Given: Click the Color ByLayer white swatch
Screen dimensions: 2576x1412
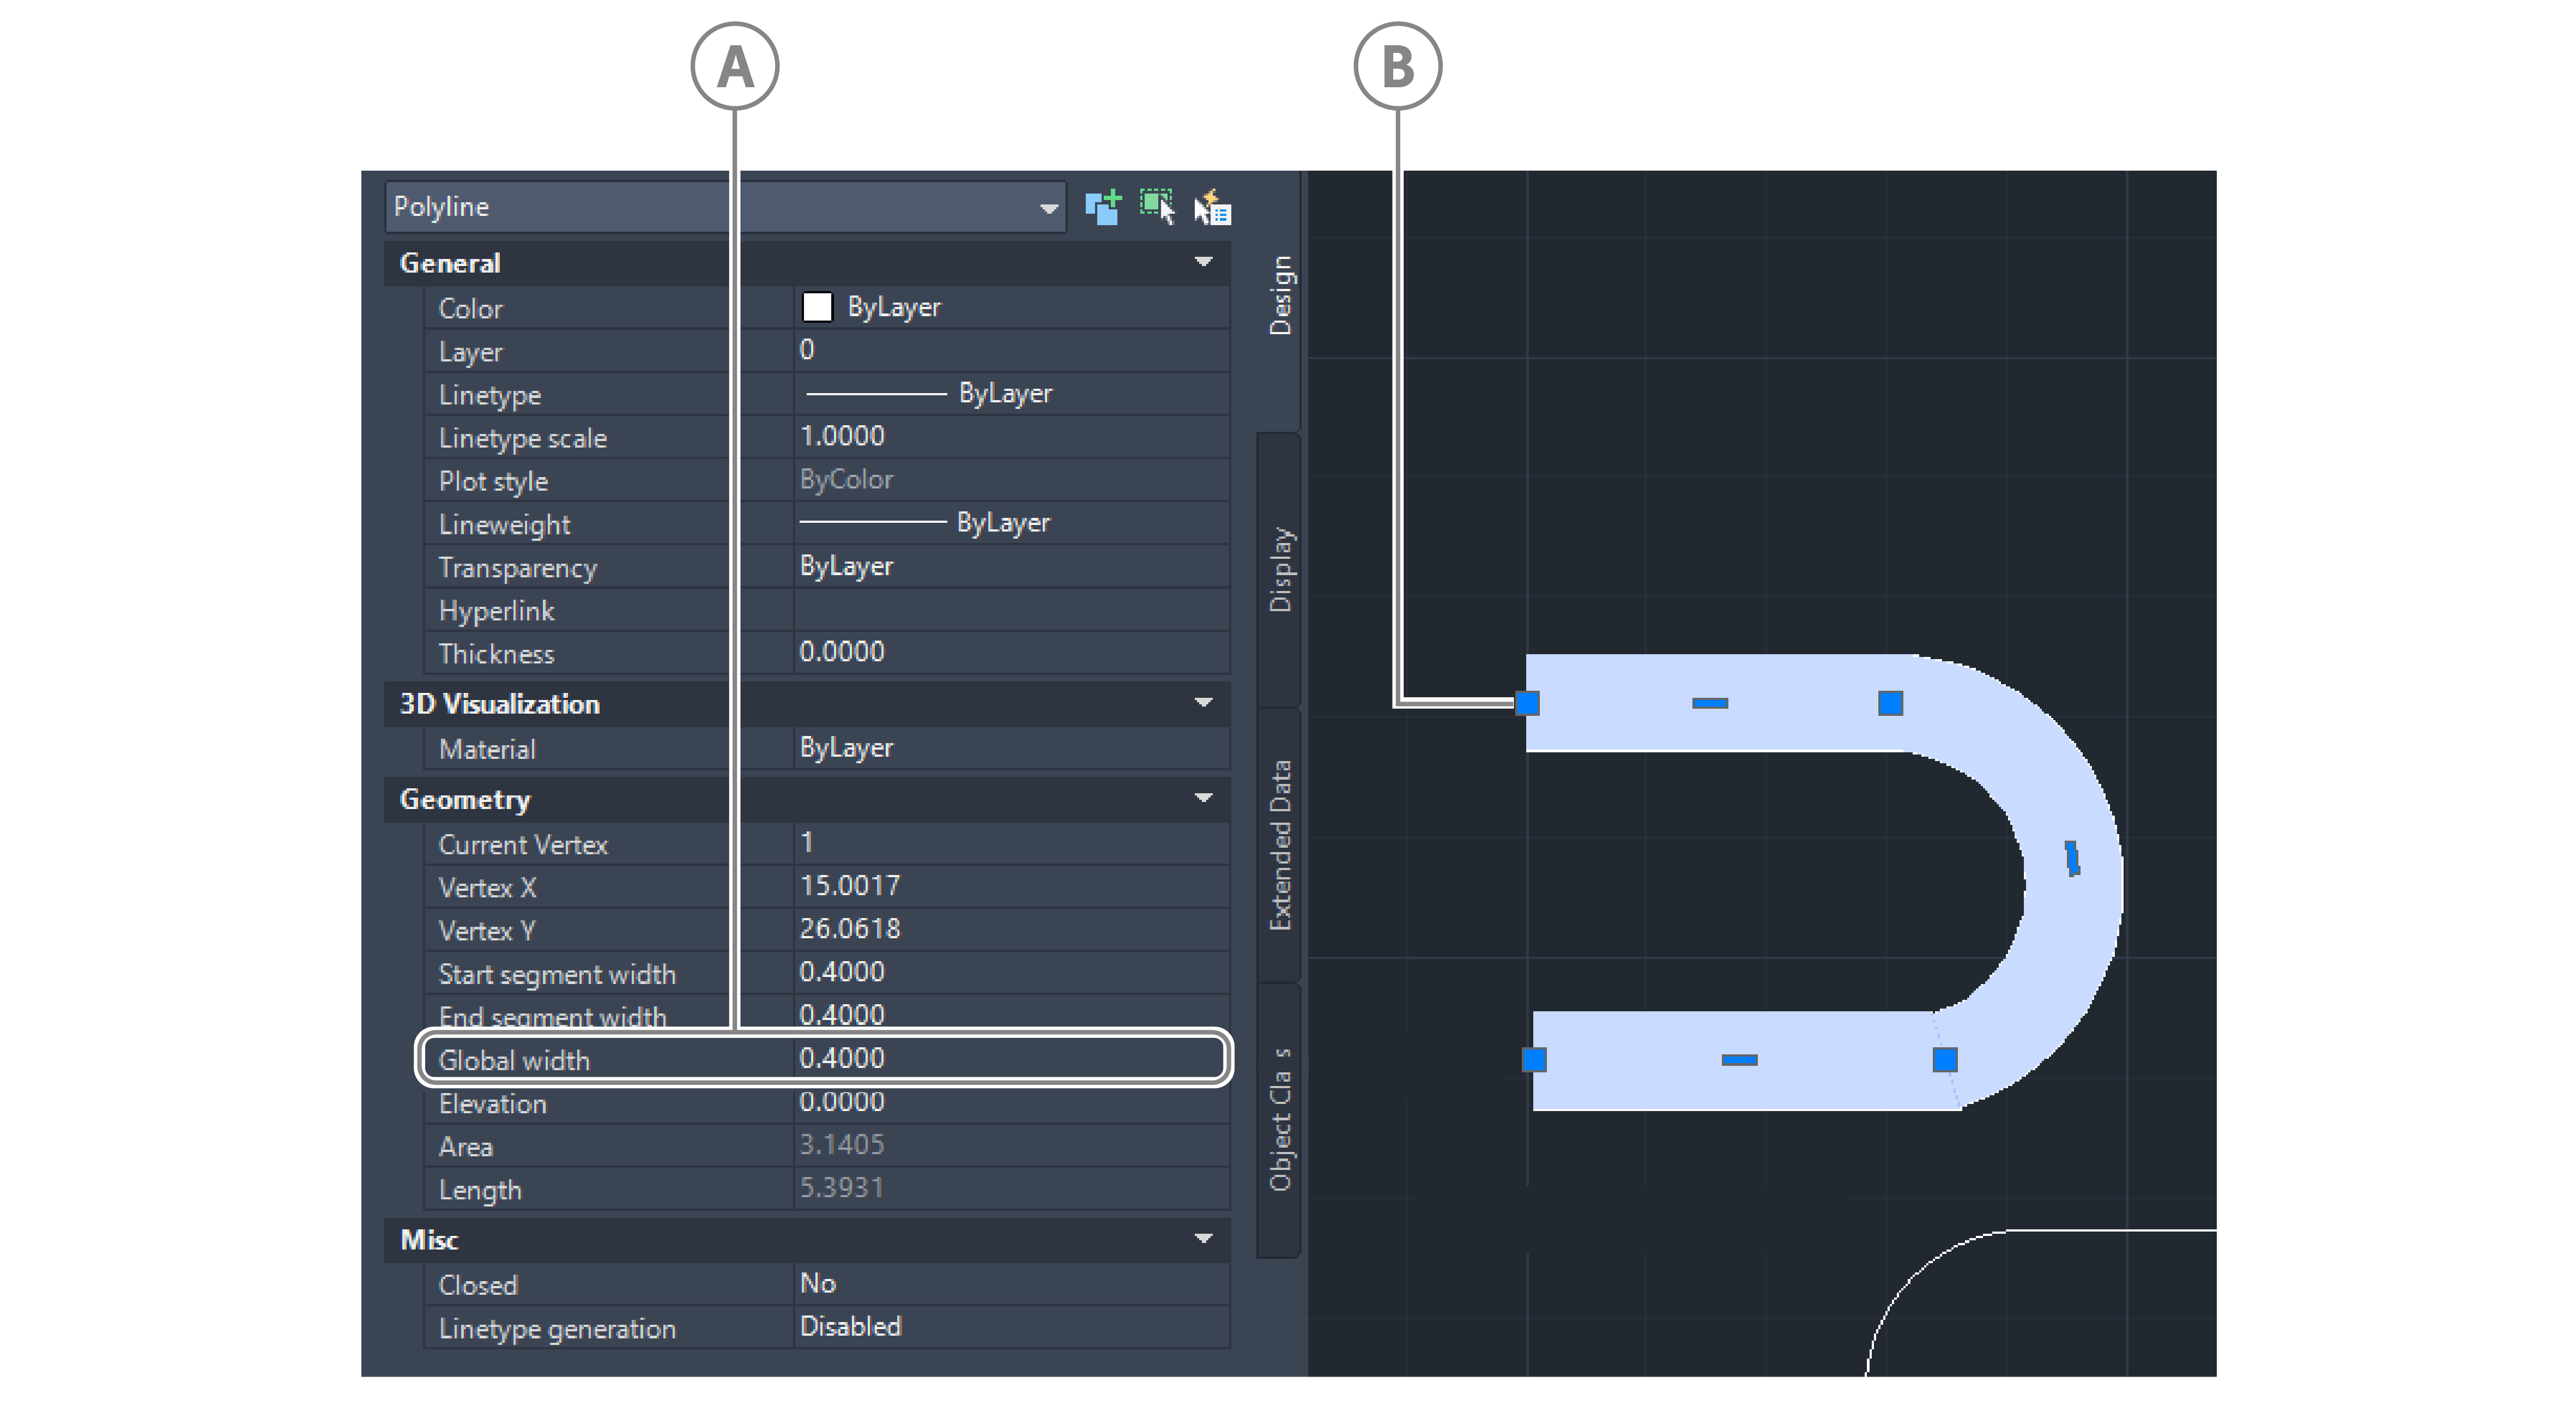Looking at the screenshot, I should (817, 307).
